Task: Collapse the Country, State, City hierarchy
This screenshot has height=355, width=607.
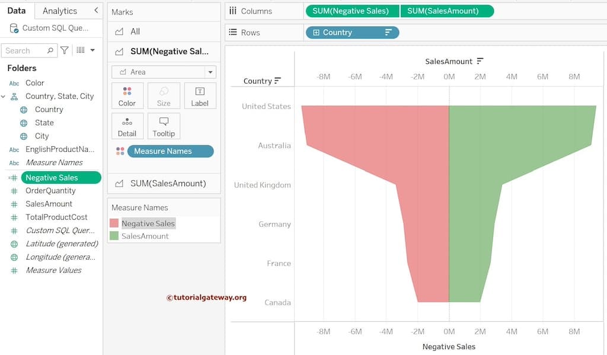Action: [x=4, y=96]
